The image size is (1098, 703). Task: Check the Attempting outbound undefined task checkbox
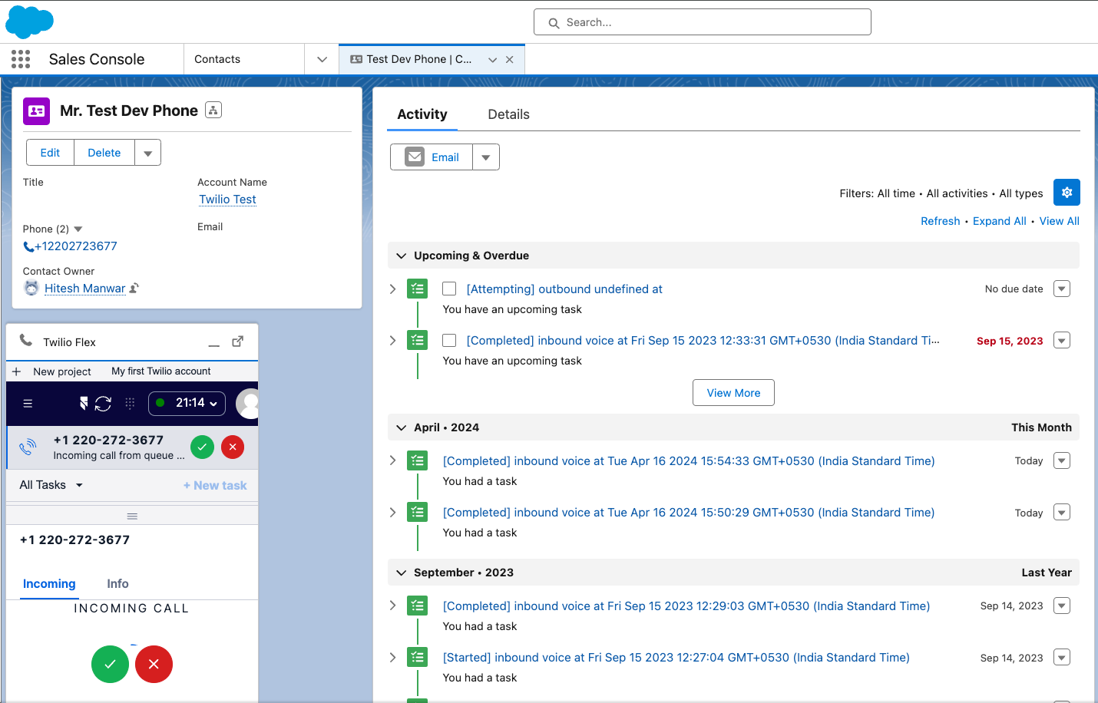(x=449, y=289)
